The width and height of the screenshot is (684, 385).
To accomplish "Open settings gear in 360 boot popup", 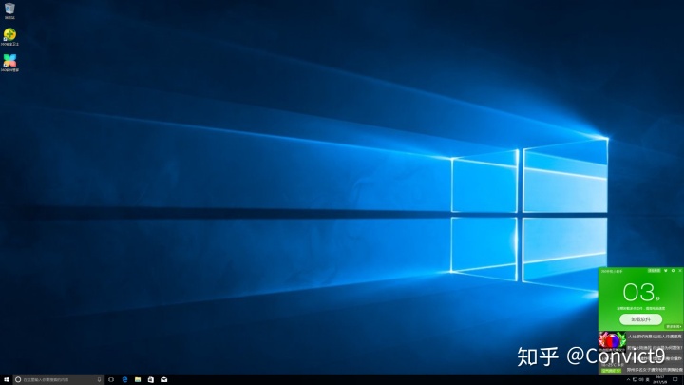I will pyautogui.click(x=674, y=271).
